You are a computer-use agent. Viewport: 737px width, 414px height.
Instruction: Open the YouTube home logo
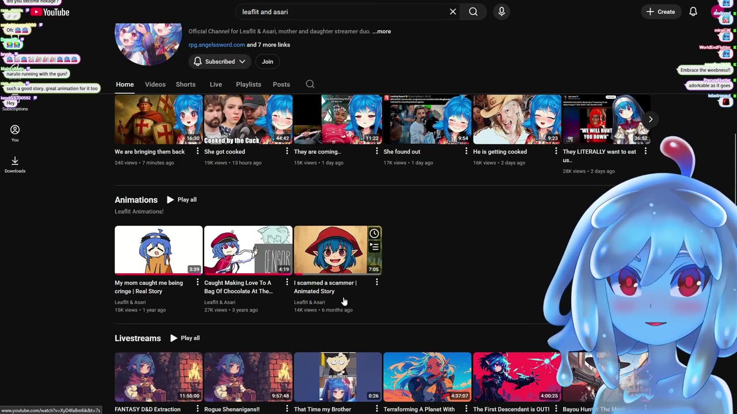50,11
